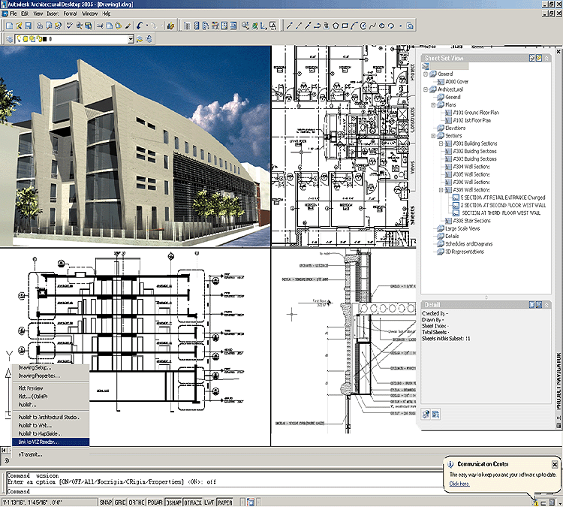This screenshot has width=563, height=507.
Task: Undo the last action with curved arrow
Action: click(x=140, y=26)
